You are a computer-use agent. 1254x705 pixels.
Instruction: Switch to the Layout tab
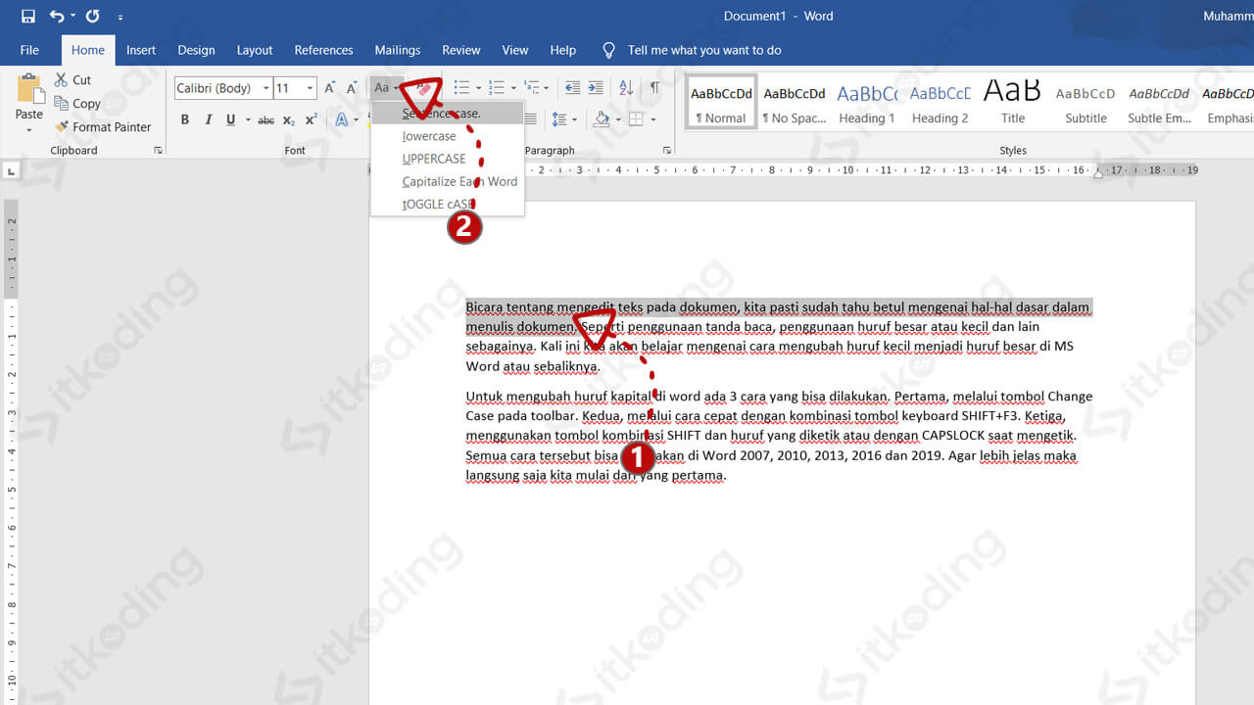[x=255, y=50]
